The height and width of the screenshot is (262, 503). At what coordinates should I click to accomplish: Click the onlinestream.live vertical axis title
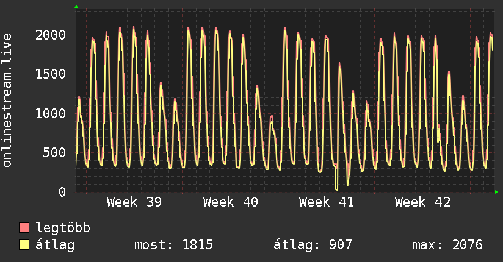click(x=7, y=101)
